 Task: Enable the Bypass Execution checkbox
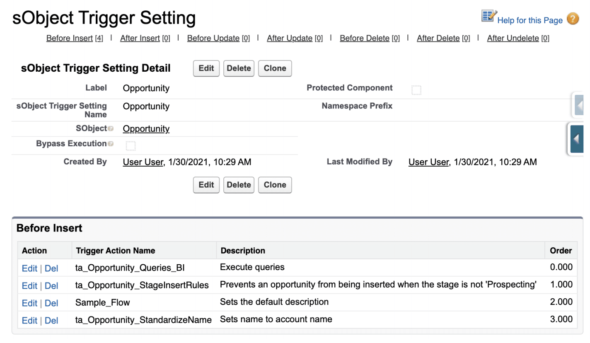pyautogui.click(x=131, y=145)
